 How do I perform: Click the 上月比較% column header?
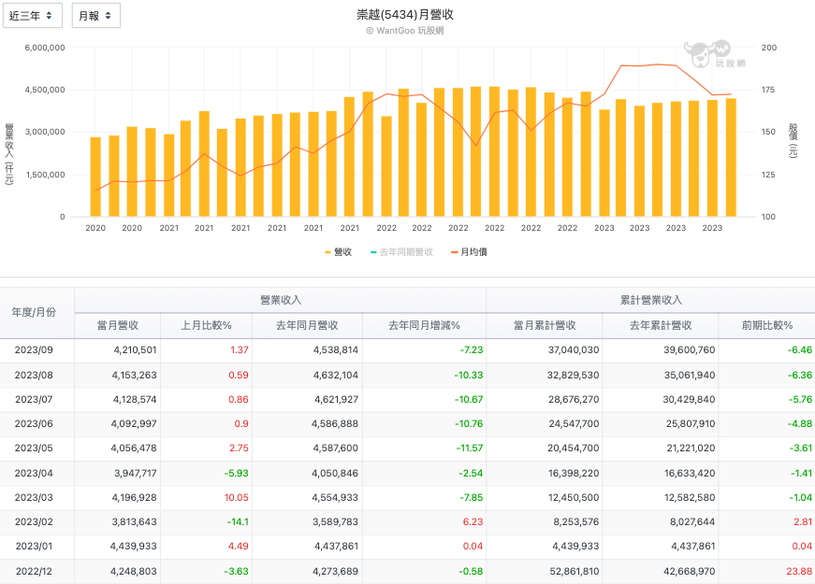(208, 325)
